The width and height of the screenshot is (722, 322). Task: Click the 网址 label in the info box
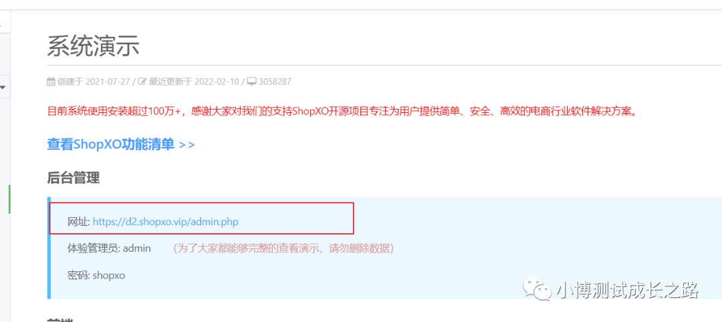(79, 222)
